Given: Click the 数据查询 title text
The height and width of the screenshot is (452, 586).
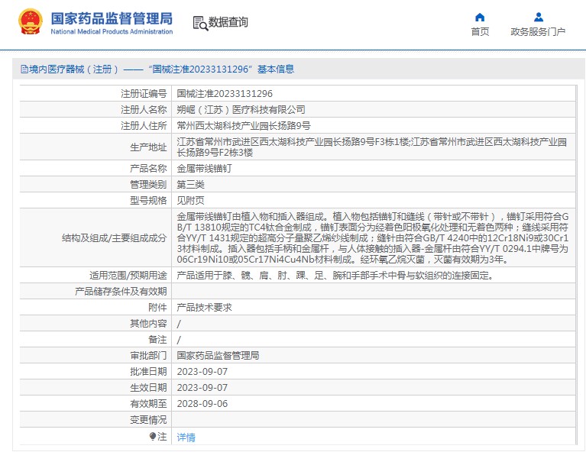Looking at the screenshot, I should click(x=228, y=22).
